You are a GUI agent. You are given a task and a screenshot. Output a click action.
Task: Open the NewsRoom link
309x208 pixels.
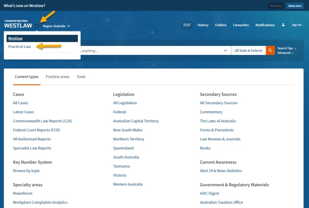[x=23, y=193]
